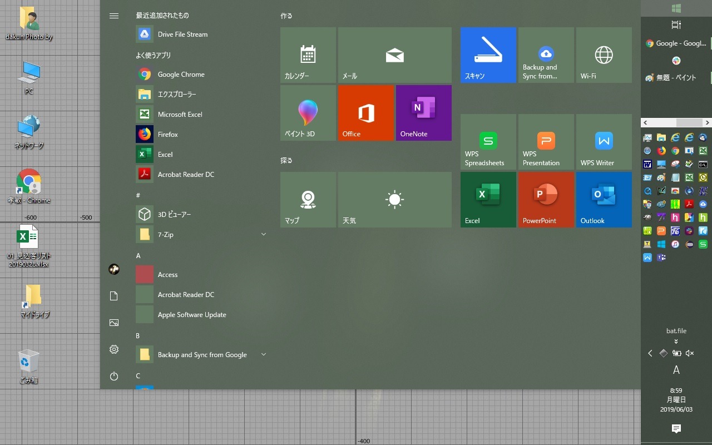
Task: Select the ごみ箱 recycle bin icon
Action: (x=29, y=367)
